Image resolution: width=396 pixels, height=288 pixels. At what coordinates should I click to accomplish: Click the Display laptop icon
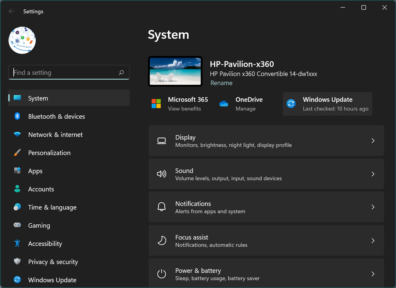(162, 141)
